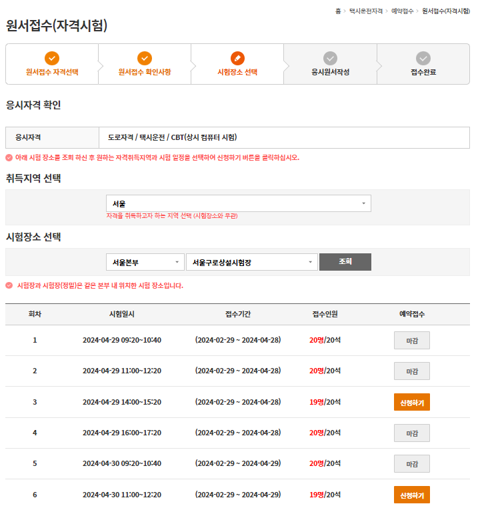The height and width of the screenshot is (508, 478).
Task: Click the 회차 column header
Action: point(35,314)
